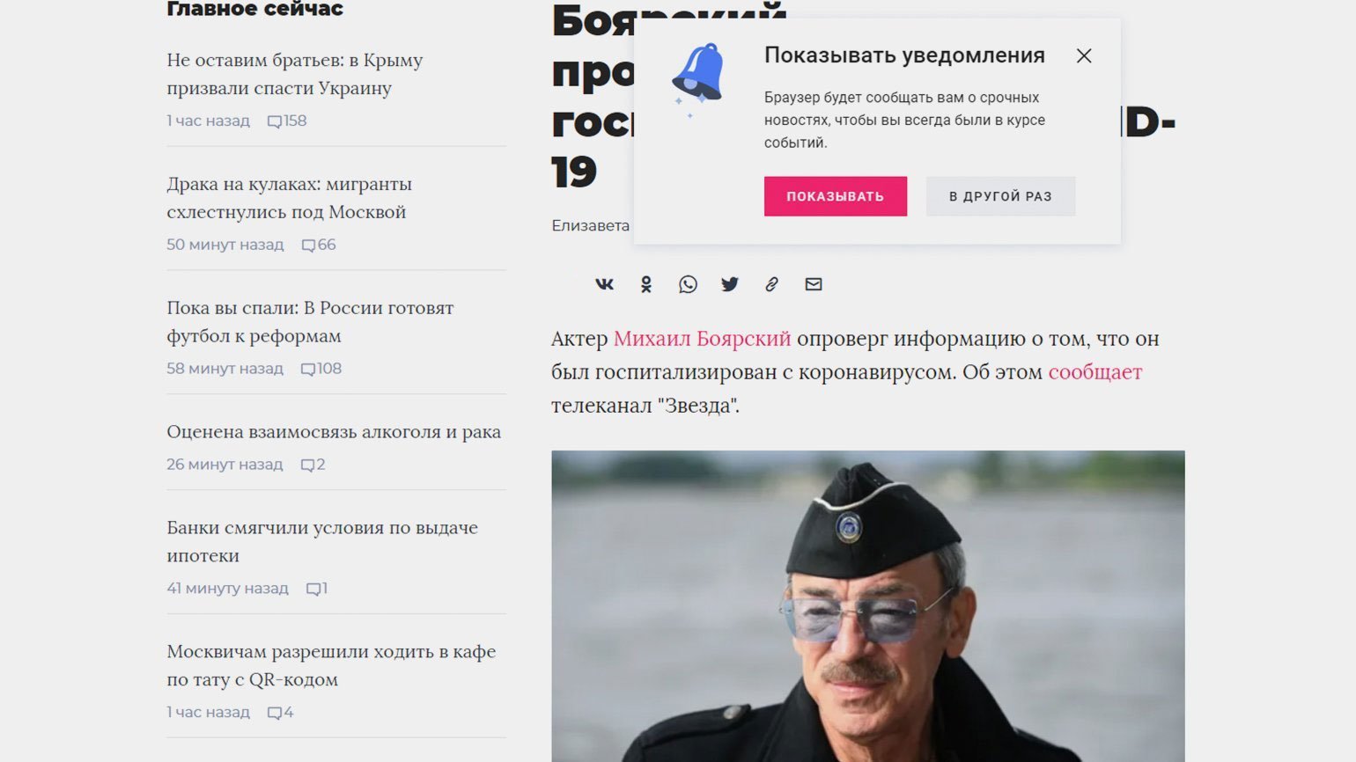
Task: Share the article via WhatsApp
Action: (688, 284)
